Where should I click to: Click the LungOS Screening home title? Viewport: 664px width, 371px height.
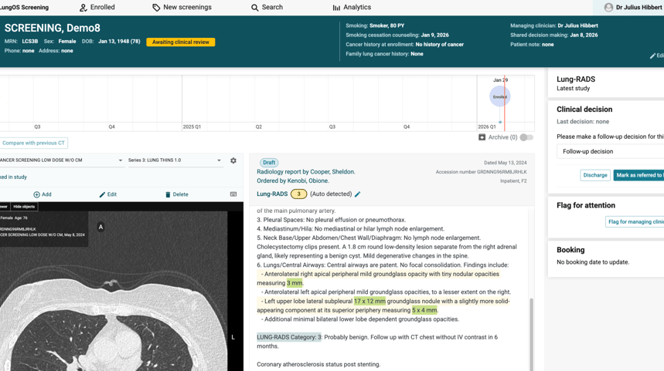(24, 7)
